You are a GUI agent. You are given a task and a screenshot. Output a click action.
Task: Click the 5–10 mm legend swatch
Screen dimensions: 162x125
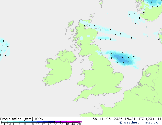pos(28,122)
